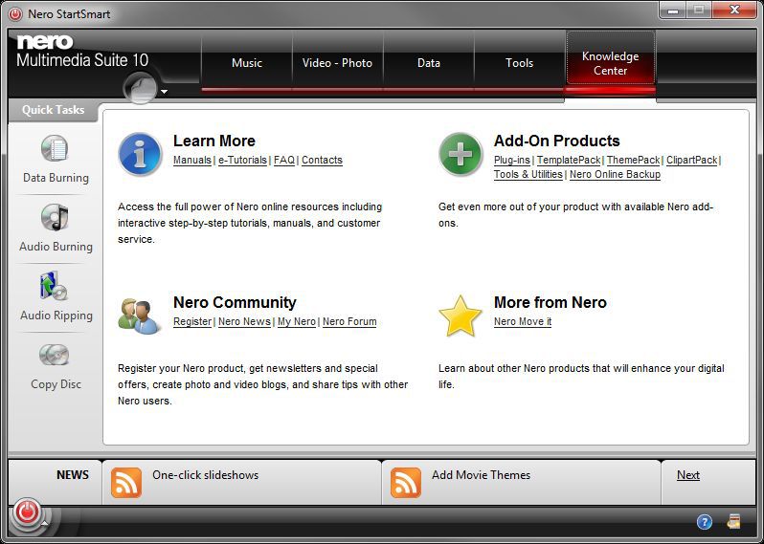The width and height of the screenshot is (764, 544).
Task: Launch the Audio Burning quick task
Action: 56,228
